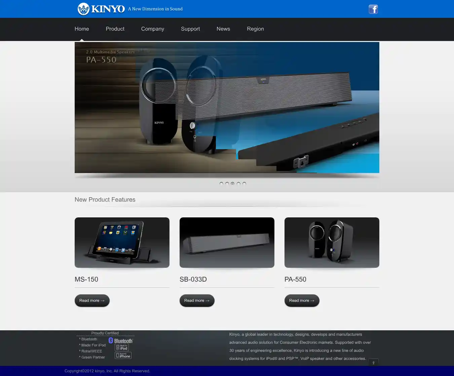Click the Kinyo logo emblem
The width and height of the screenshot is (454, 376).
coord(83,9)
